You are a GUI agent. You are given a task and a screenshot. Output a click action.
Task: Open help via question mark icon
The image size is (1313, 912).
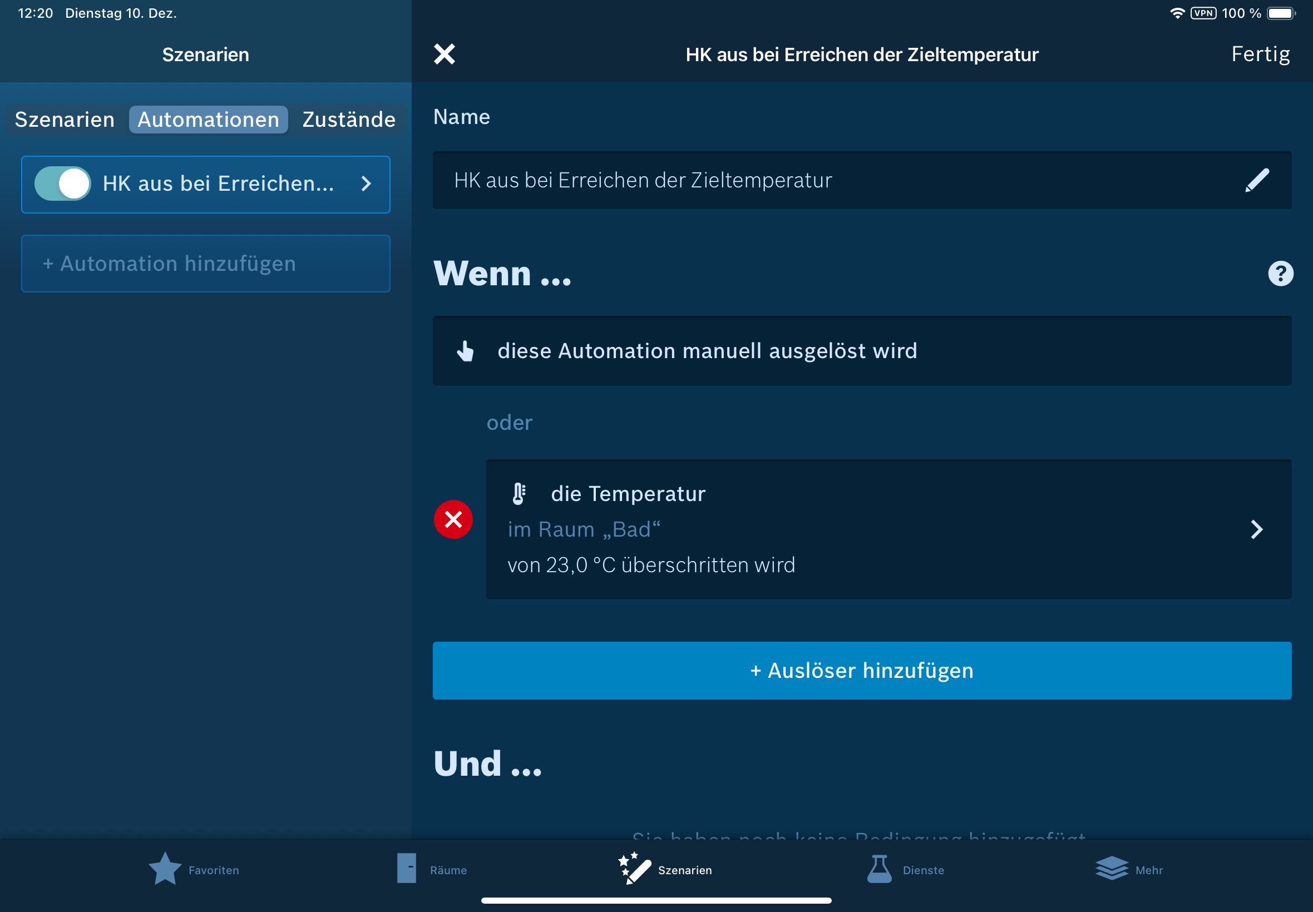[1280, 273]
